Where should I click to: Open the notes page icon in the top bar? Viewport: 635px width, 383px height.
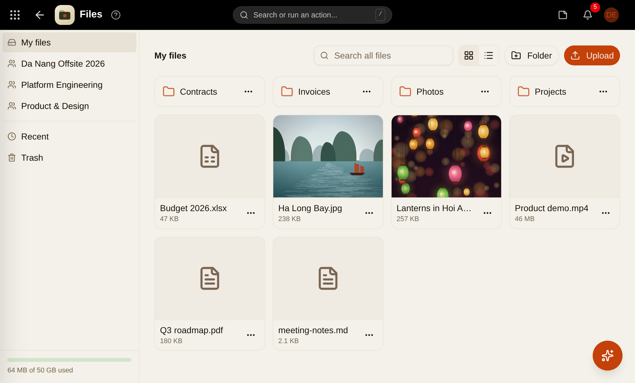coord(563,15)
